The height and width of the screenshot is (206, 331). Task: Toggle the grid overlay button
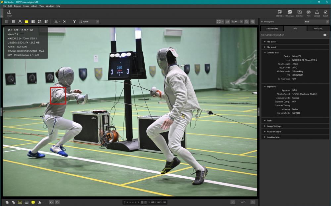[x=26, y=202]
